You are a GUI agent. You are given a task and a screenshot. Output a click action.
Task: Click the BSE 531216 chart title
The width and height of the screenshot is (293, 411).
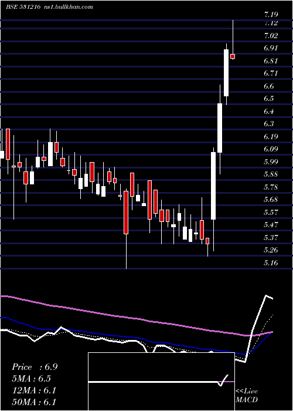pyautogui.click(x=23, y=7)
